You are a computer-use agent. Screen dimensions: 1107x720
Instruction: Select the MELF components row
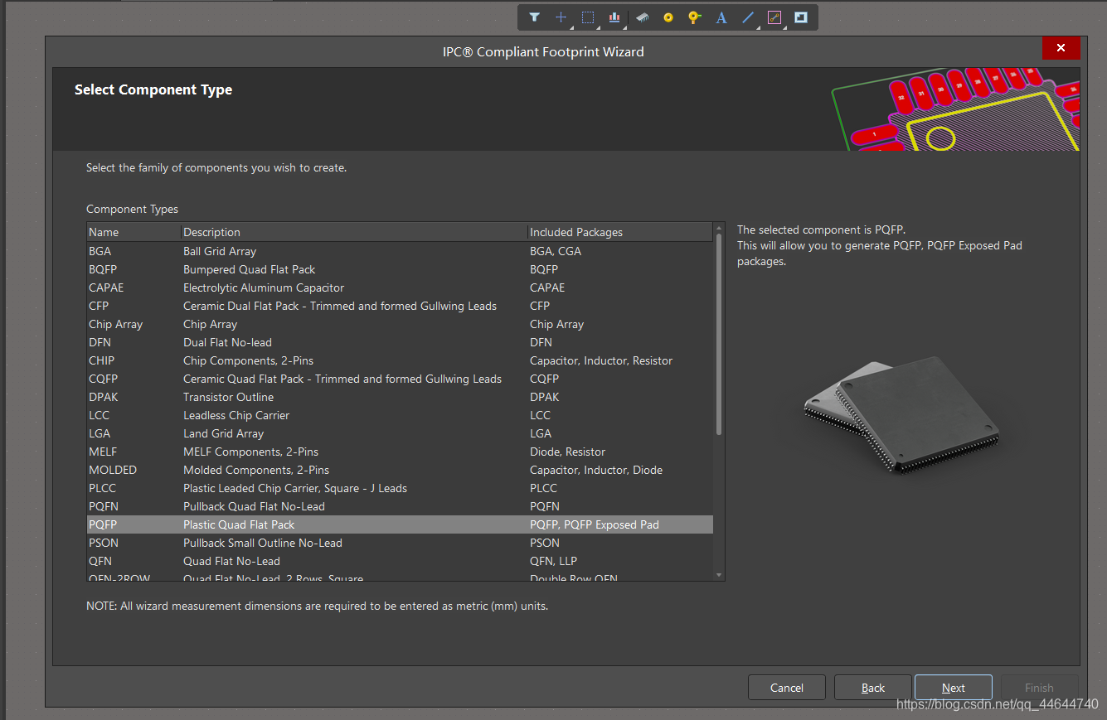click(400, 452)
